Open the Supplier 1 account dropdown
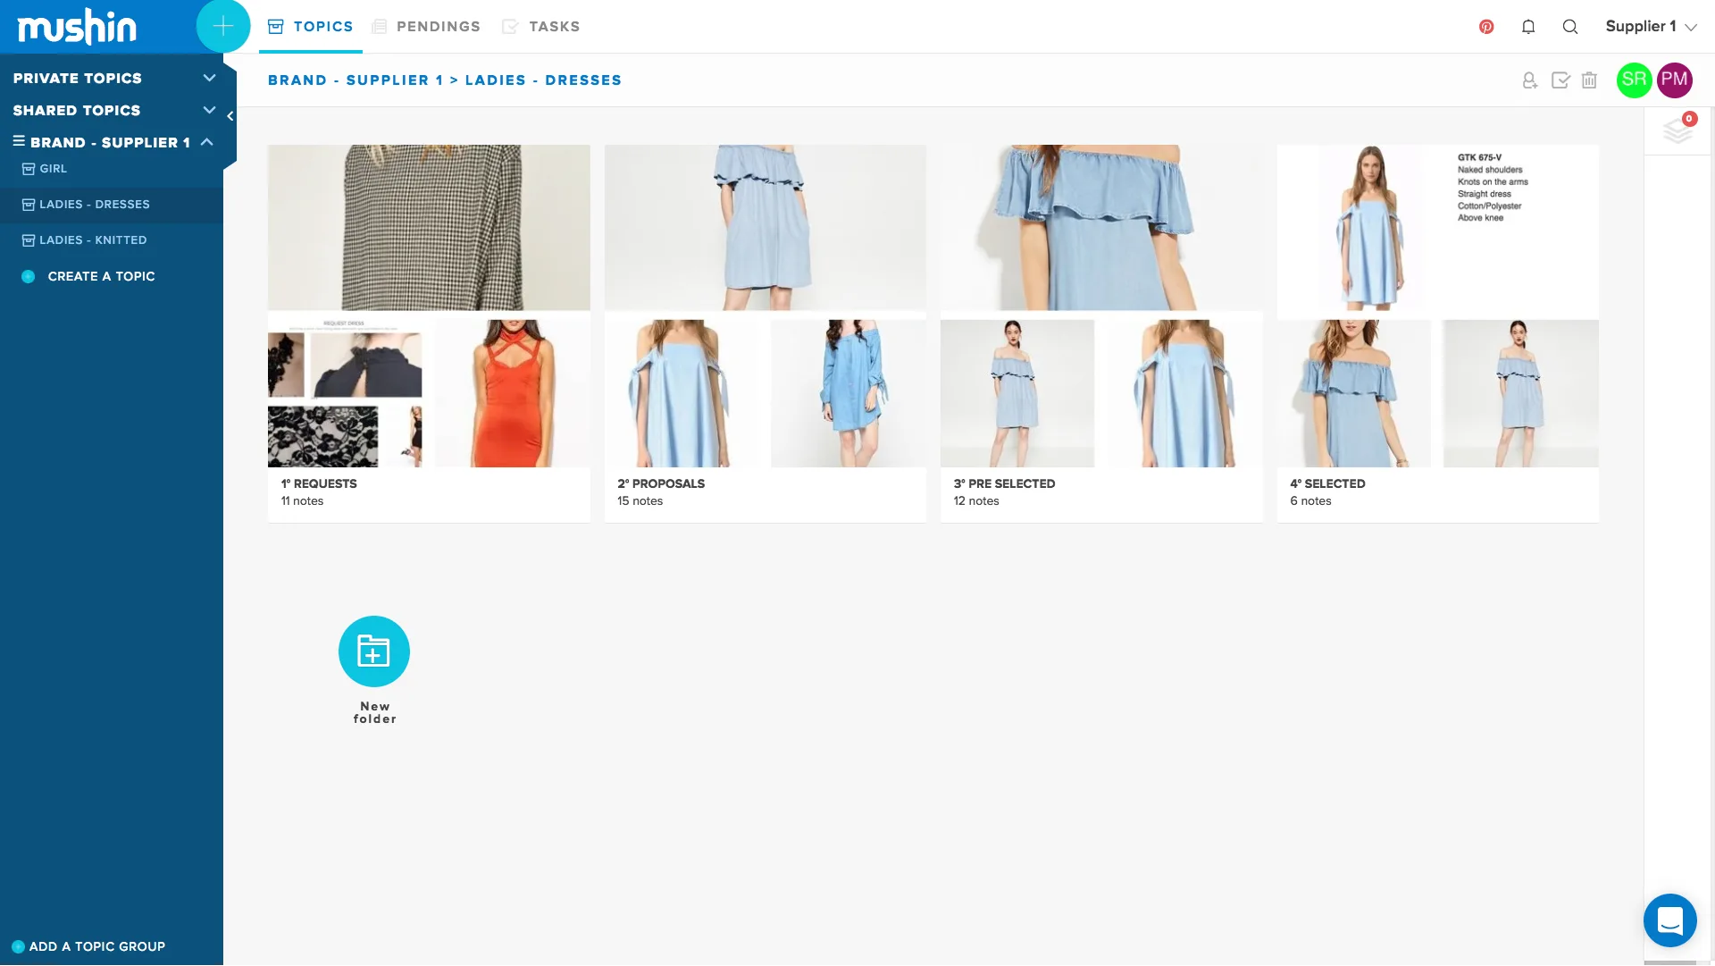The image size is (1715, 966). (x=1651, y=27)
